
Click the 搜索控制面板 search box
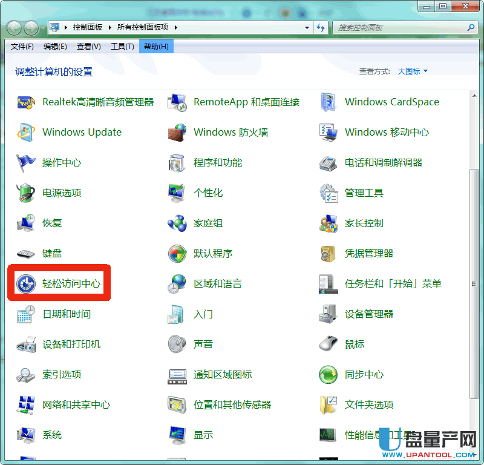(401, 28)
